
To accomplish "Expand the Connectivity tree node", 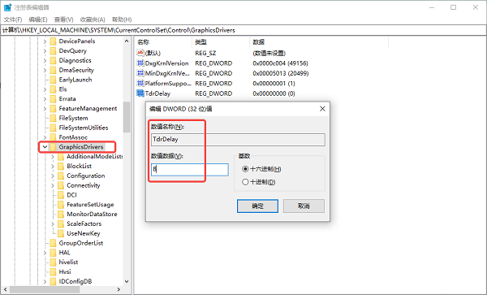I will tap(53, 185).
